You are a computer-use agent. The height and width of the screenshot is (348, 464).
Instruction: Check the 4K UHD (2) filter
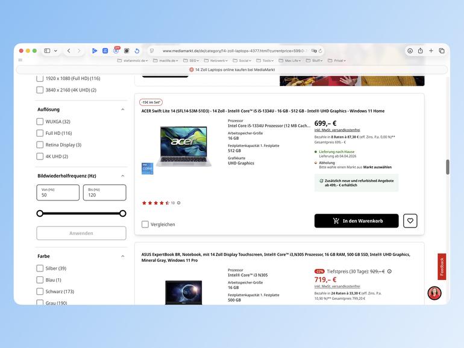(40, 156)
